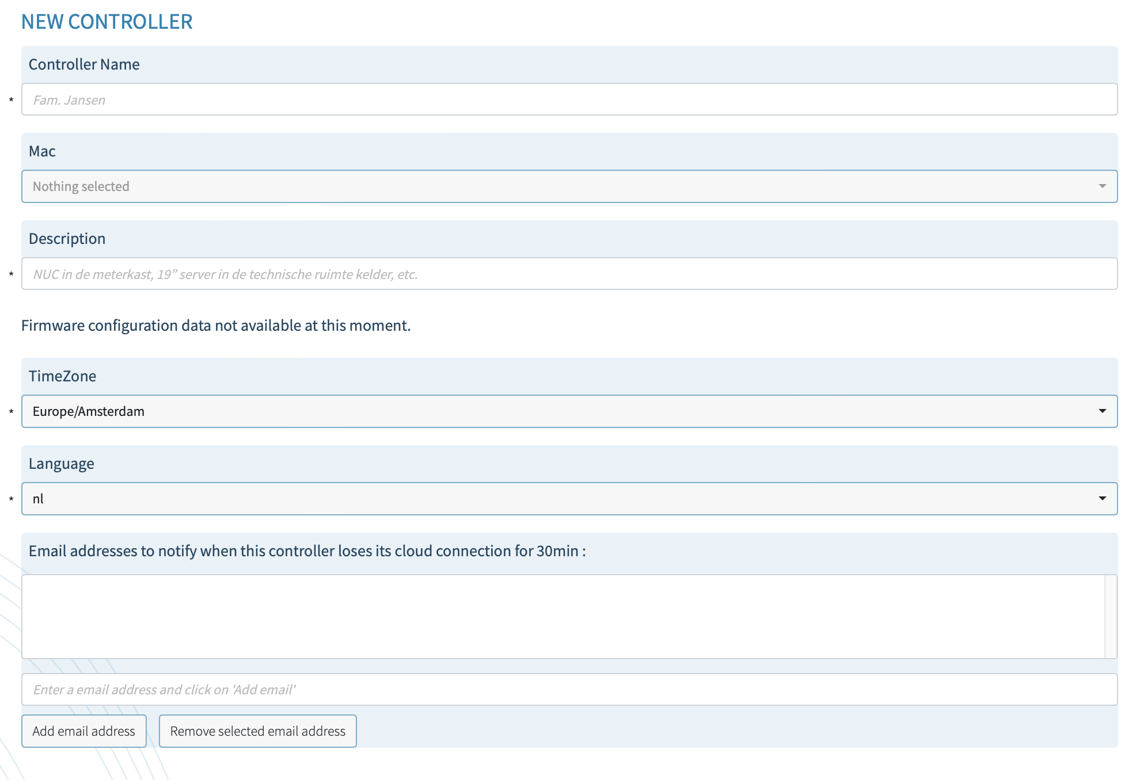Click the email list box scrollbar
The image size is (1140, 780).
pyautogui.click(x=1111, y=616)
